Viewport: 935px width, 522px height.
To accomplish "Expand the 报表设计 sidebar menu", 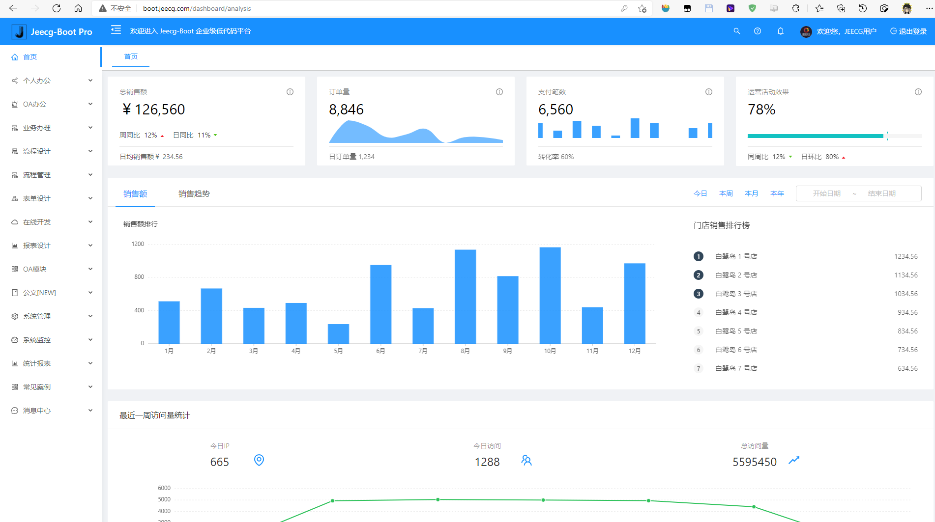I will [x=51, y=246].
